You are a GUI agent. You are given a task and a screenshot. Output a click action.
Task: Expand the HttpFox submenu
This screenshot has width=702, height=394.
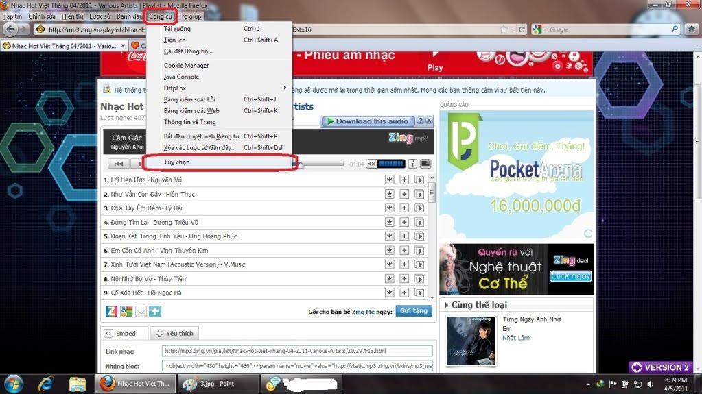(x=220, y=88)
